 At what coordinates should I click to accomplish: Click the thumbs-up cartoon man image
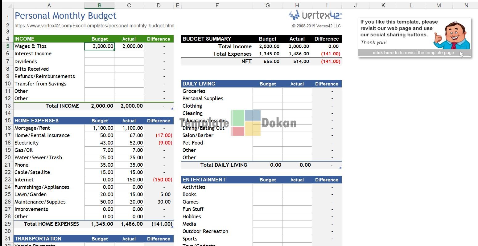pyautogui.click(x=453, y=35)
